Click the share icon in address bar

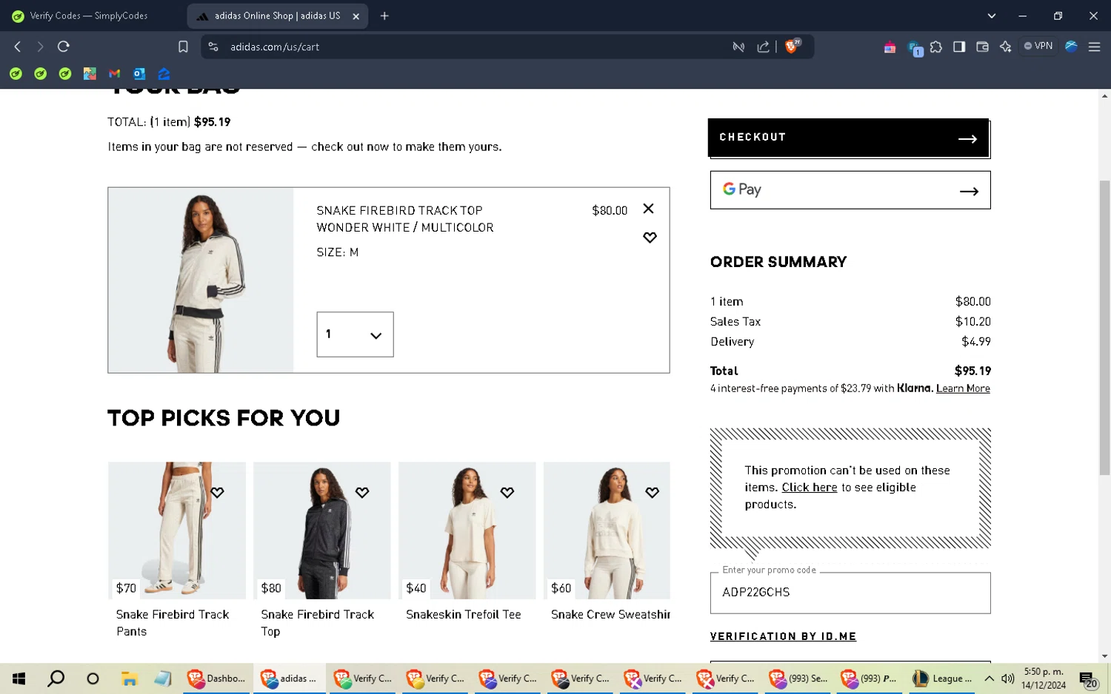click(x=763, y=47)
